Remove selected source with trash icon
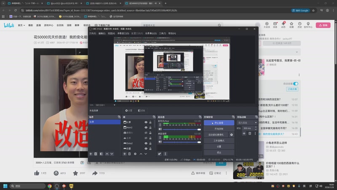This screenshot has height=190, width=337. coord(129,154)
